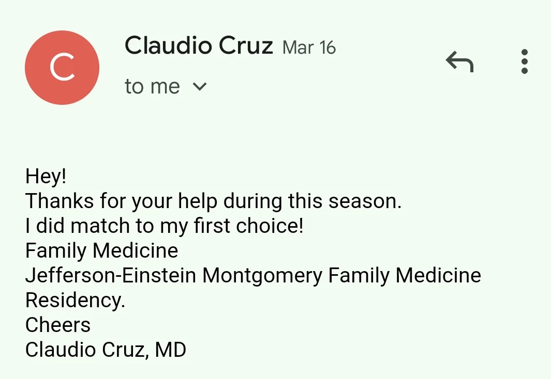Click the "Hey!" greeting line
Image resolution: width=551 pixels, height=379 pixels.
pos(46,177)
